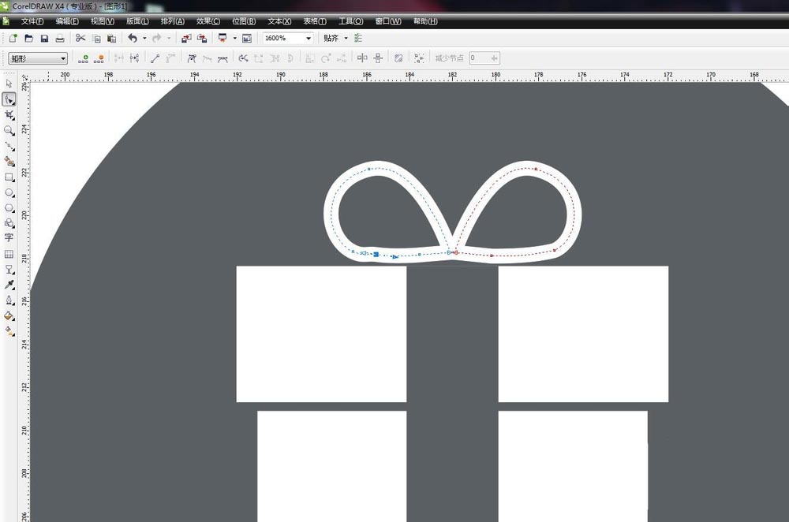Click the Undo arrow
789x522 pixels.
(x=133, y=38)
